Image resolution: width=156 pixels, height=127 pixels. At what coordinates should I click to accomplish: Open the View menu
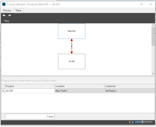click(7, 21)
